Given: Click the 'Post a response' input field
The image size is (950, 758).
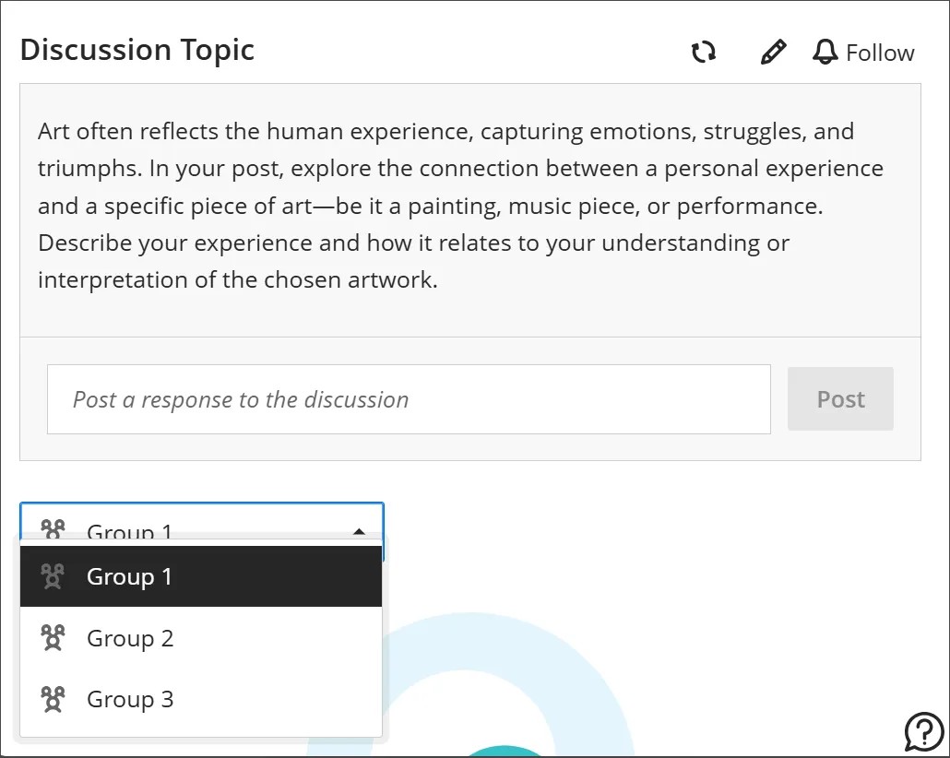Looking at the screenshot, I should 409,398.
